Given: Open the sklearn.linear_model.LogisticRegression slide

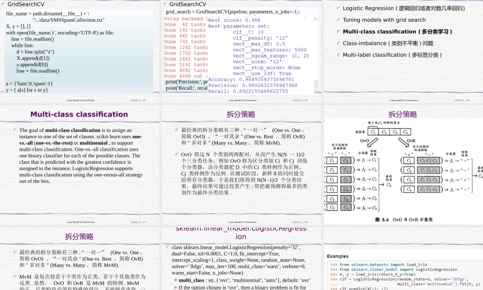Looking at the screenshot, I should click(241, 259).
